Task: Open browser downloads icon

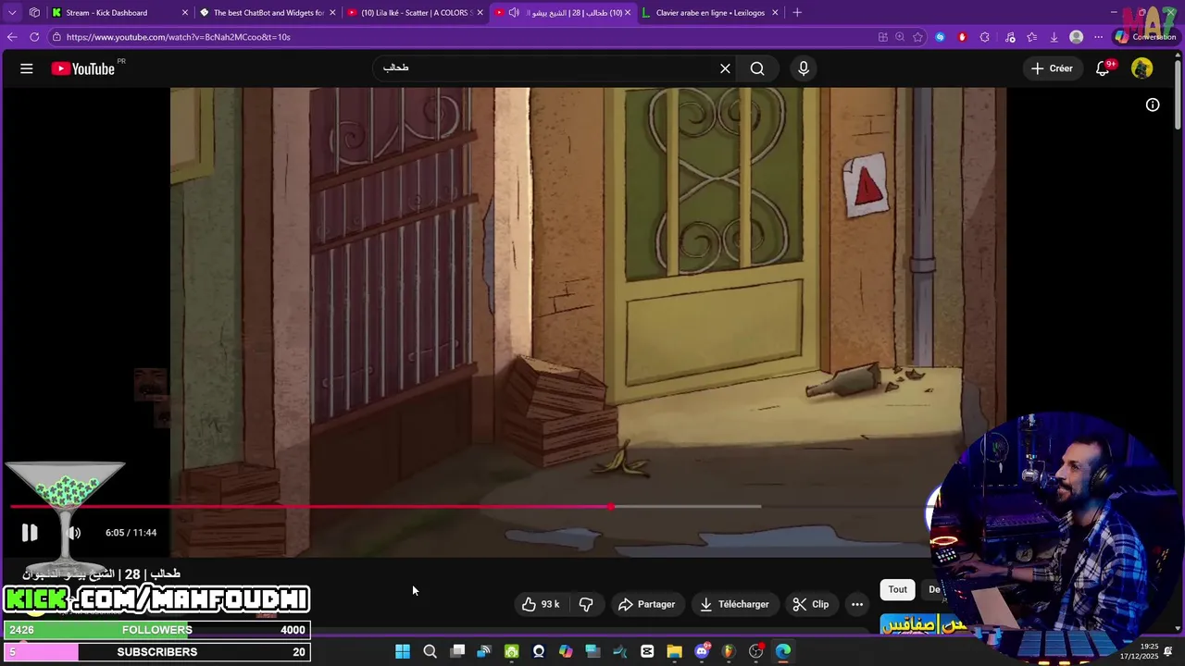Action: (x=1054, y=37)
